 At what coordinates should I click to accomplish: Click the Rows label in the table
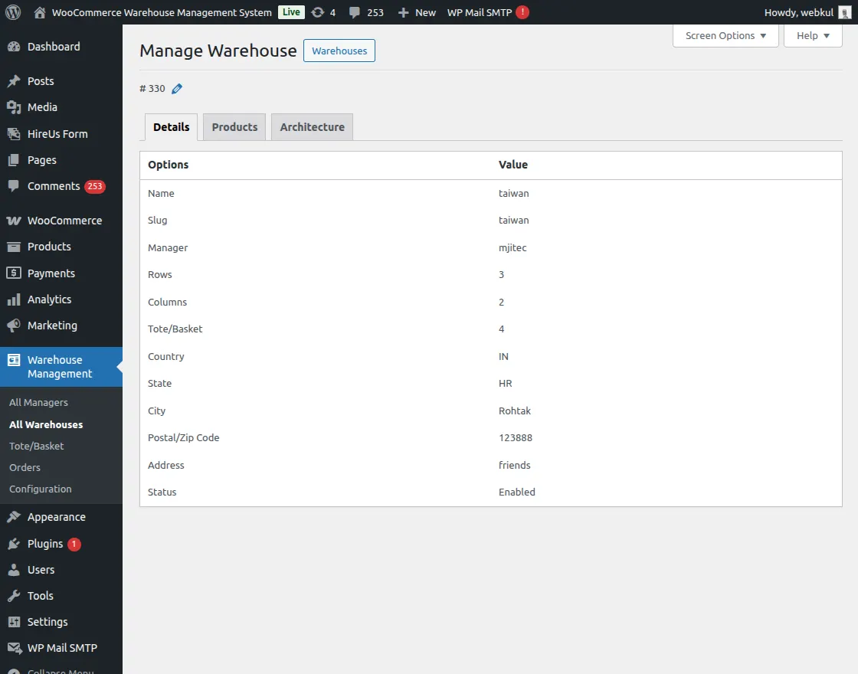coord(160,275)
